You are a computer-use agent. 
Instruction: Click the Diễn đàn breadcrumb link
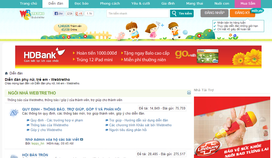click(16, 73)
